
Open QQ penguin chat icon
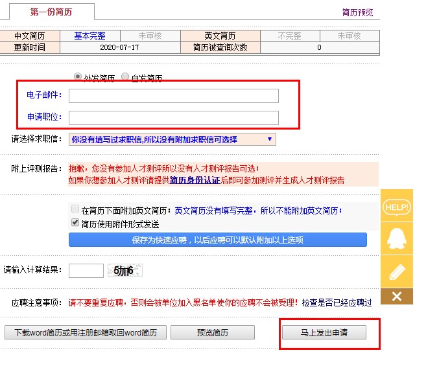click(397, 239)
